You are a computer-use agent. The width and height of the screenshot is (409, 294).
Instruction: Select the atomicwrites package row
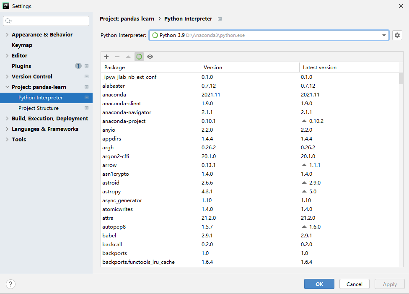click(x=250, y=209)
